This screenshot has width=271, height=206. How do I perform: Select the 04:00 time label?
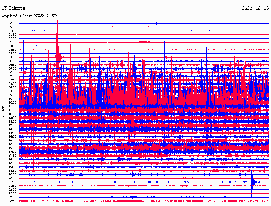coord(12,54)
